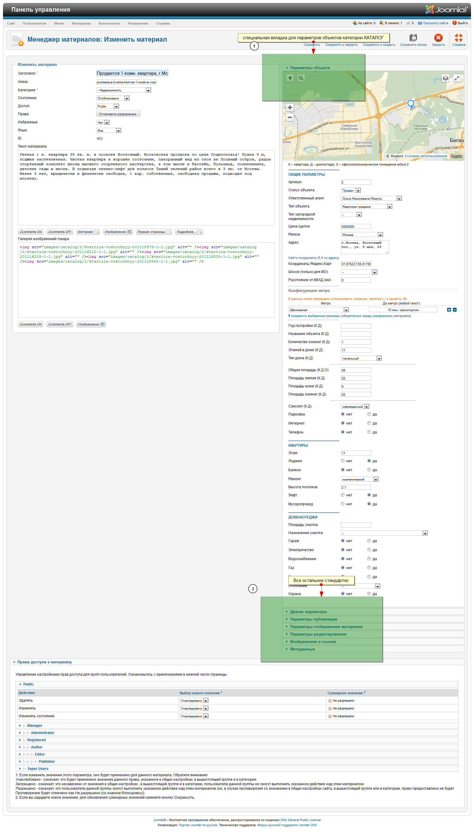This screenshot has width=474, height=834.
Task: Click the Разрыв страницы editor button
Action: pos(154,232)
